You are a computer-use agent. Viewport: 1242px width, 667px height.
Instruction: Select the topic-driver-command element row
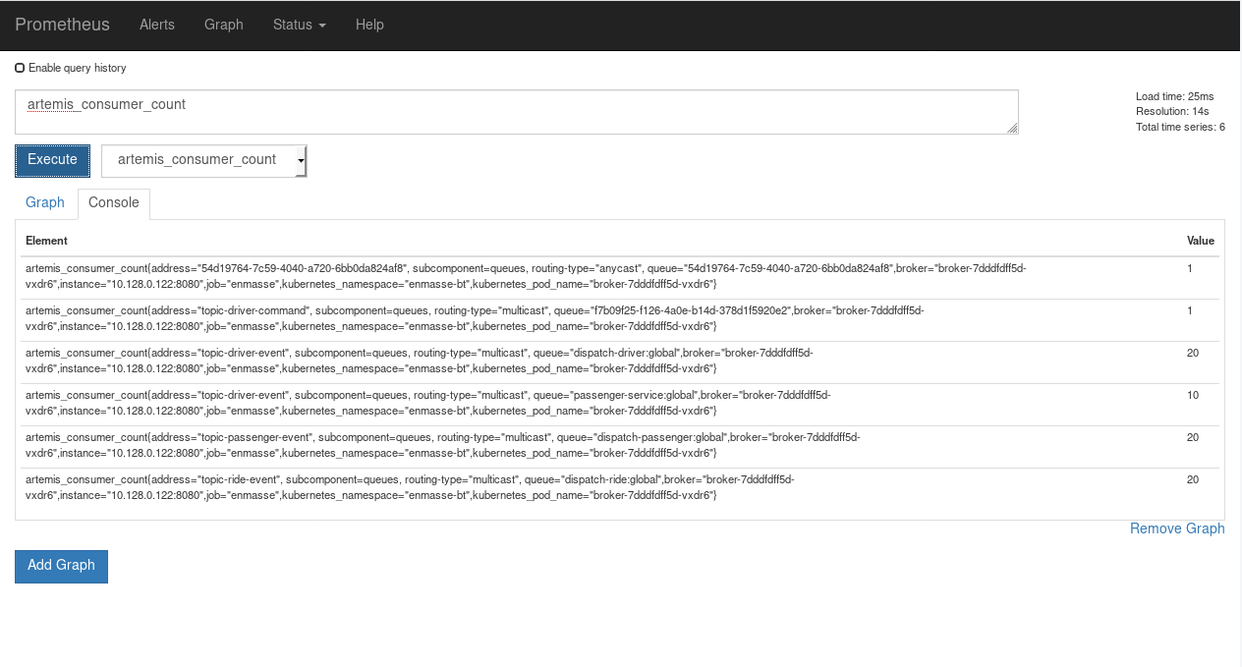620,320
